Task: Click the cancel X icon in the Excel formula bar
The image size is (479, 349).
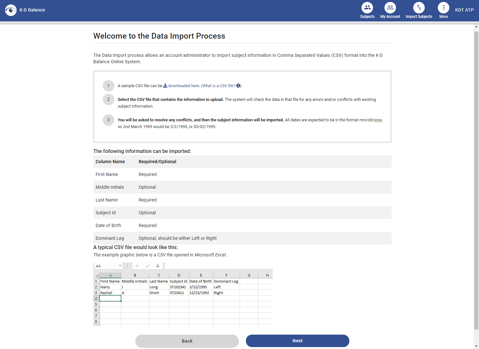Action: 137,266
